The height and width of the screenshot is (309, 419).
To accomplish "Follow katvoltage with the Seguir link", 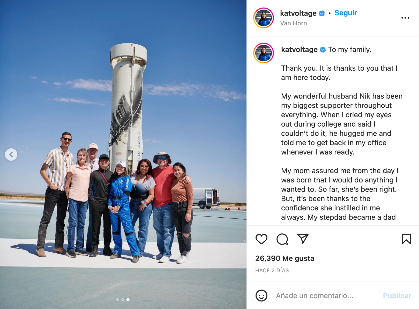I will [346, 13].
